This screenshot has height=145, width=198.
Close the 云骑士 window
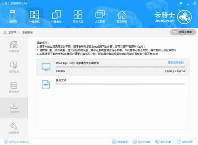[x=194, y=4]
